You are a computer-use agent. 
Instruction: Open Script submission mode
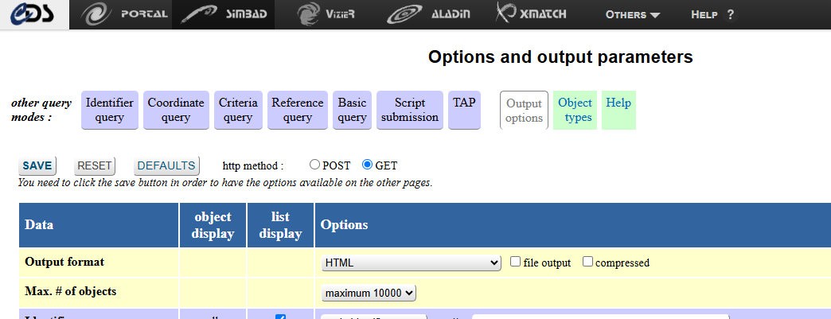410,110
